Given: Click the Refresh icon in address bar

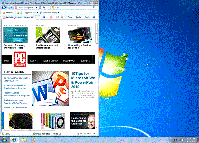Looking at the screenshot, I should pyautogui.click(x=44, y=7).
